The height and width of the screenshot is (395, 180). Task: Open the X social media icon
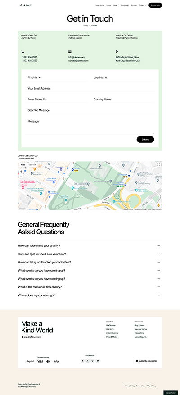(x=87, y=361)
